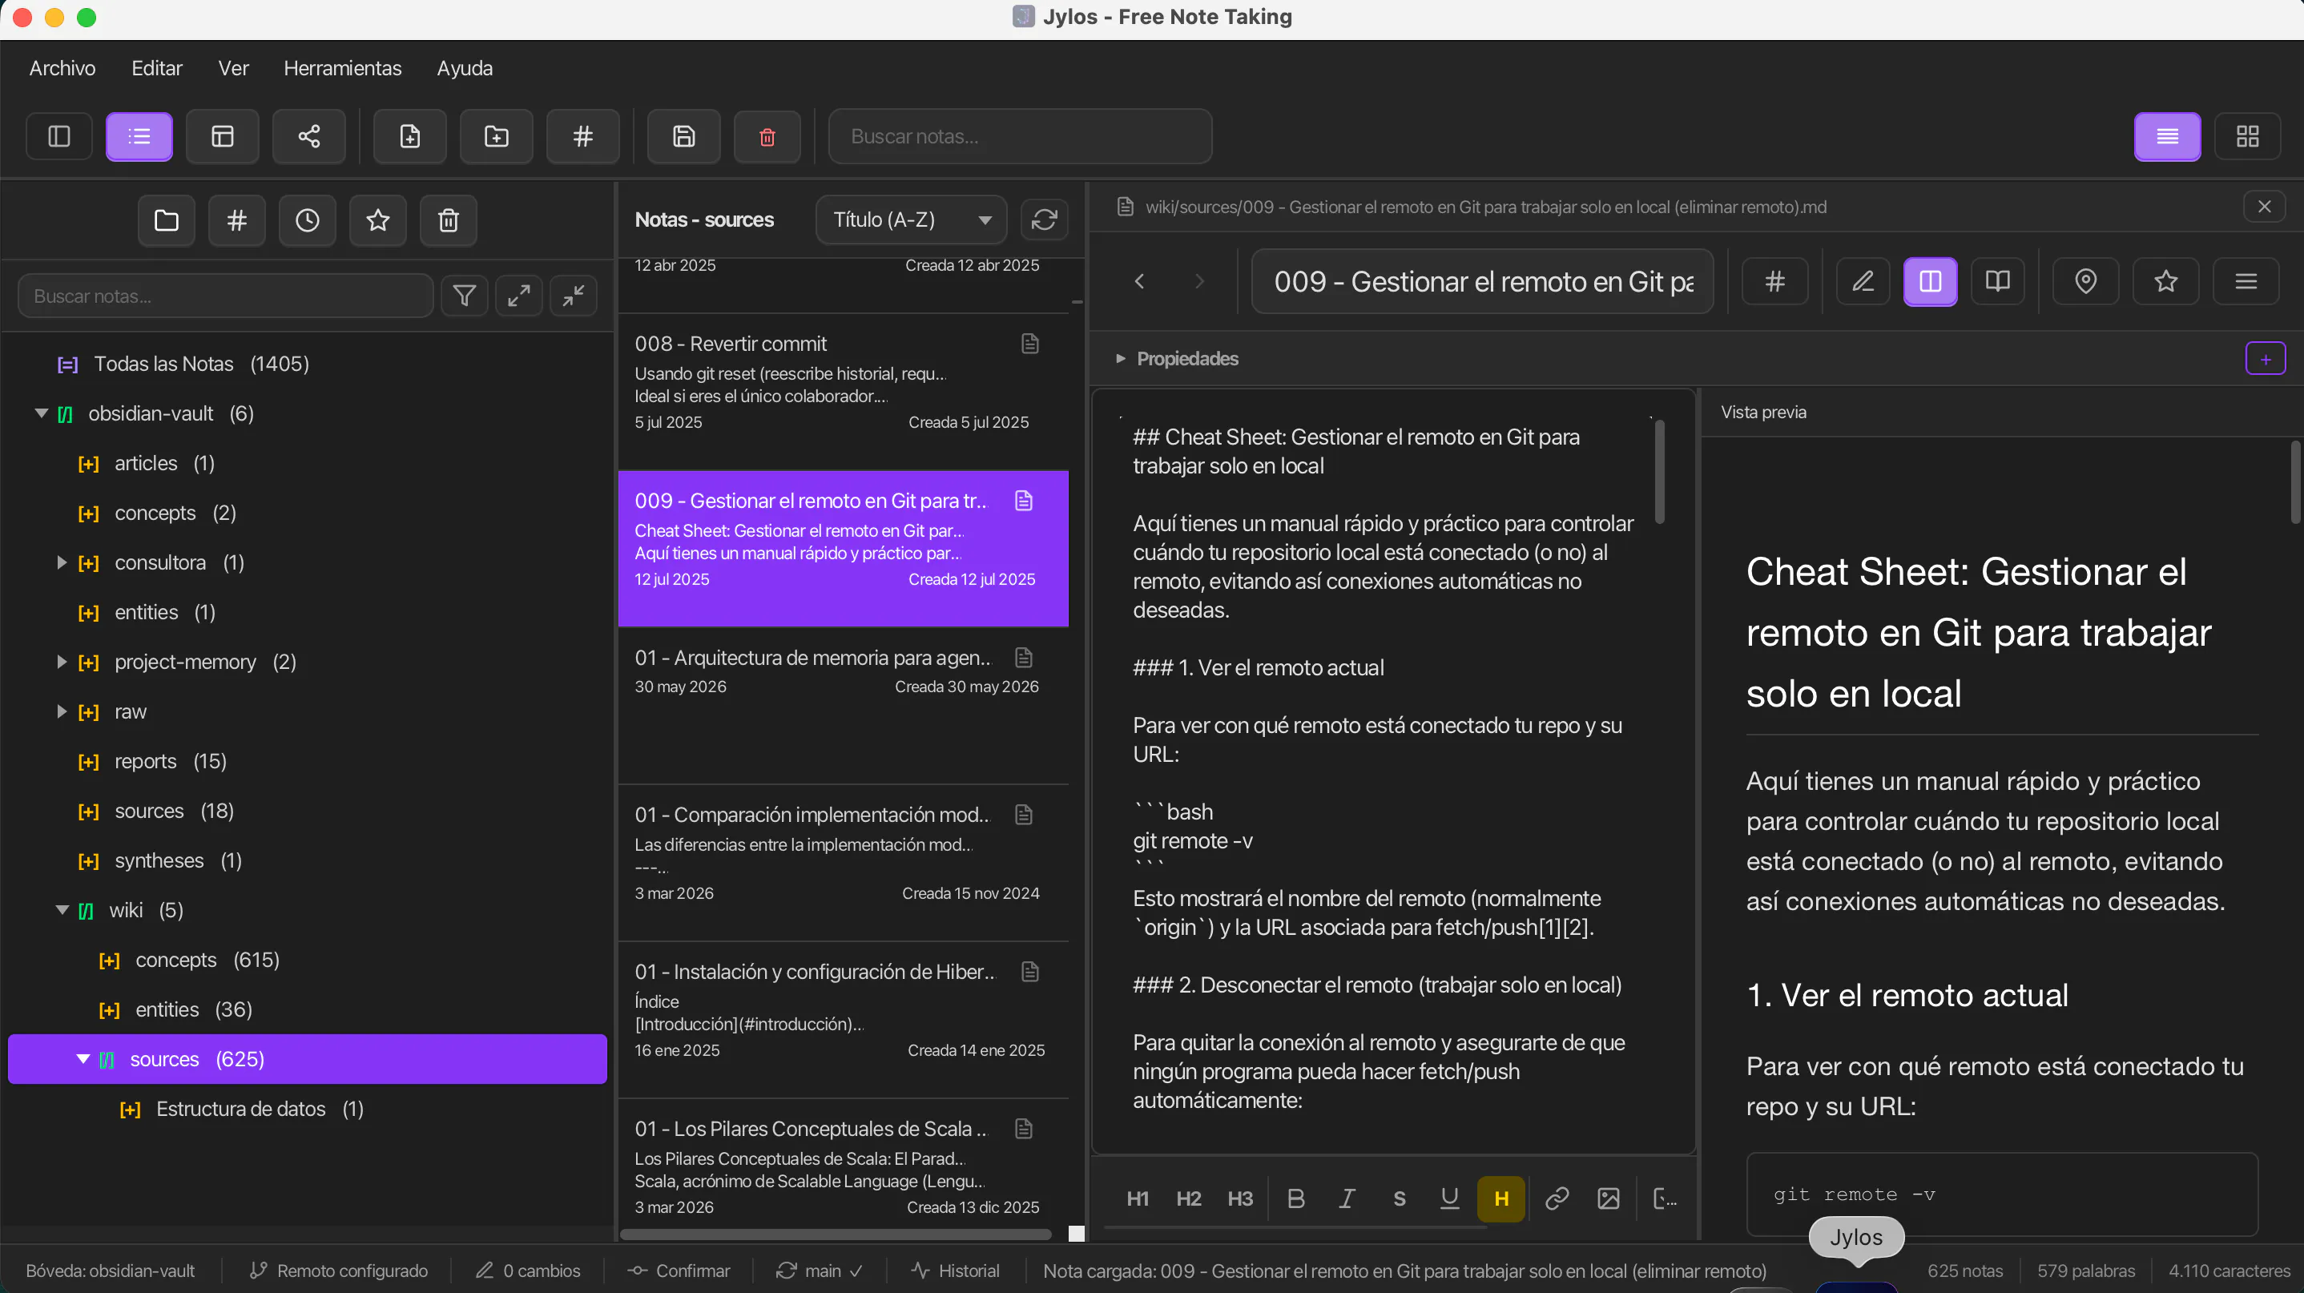2304x1293 pixels.
Task: Switch to list view layout toggle
Action: tap(2166, 136)
